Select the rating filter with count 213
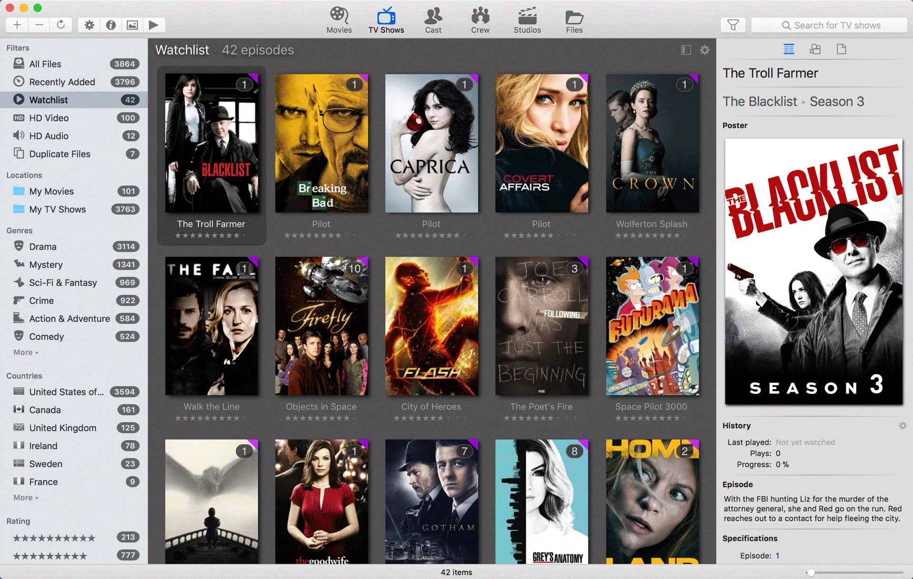This screenshot has width=913, height=579. pos(74,537)
